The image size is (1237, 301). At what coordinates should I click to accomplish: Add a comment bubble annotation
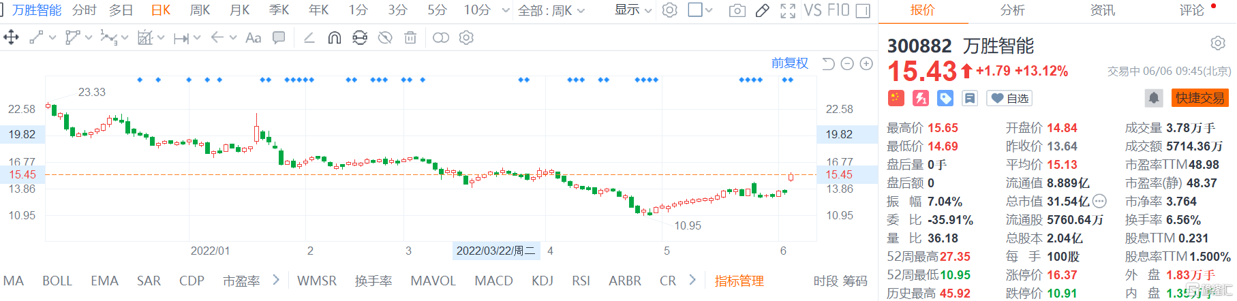pyautogui.click(x=279, y=37)
